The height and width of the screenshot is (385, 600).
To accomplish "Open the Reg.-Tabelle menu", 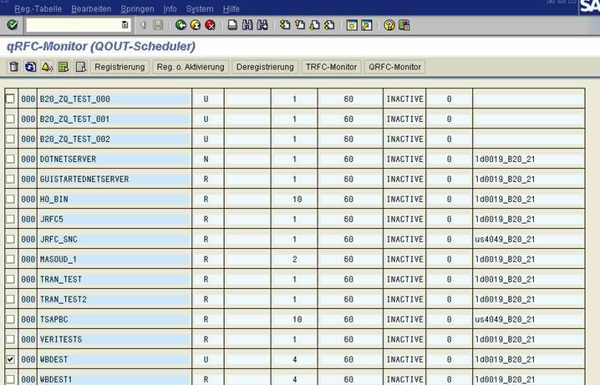I will click(x=37, y=8).
